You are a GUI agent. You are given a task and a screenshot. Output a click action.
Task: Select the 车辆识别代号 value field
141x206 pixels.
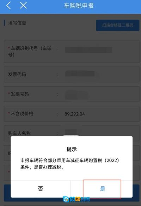click(x=88, y=50)
